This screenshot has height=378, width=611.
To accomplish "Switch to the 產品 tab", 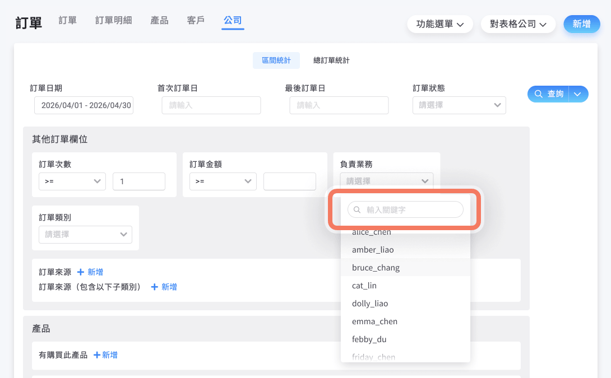I will [x=159, y=21].
